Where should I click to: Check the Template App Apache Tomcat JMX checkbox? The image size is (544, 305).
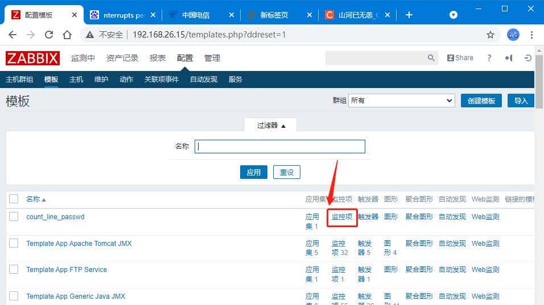(14, 244)
